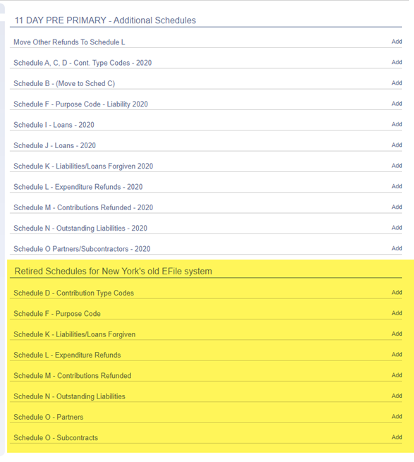This screenshot has width=414, height=462.
Task: Add retired Schedule F - Purpose Code
Action: pos(396,313)
